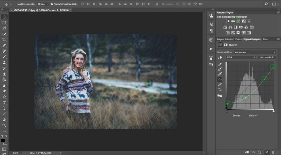
Task: Select the Polygonal Lasso tool
Action: (4, 28)
